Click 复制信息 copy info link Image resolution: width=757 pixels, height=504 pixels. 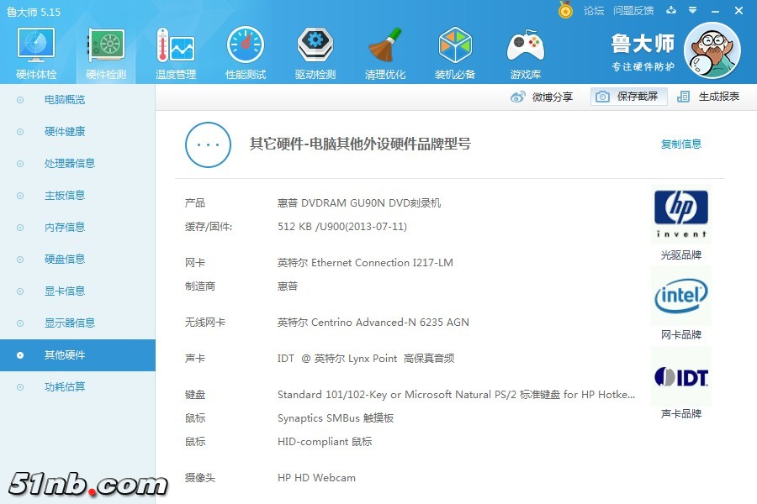coord(680,144)
